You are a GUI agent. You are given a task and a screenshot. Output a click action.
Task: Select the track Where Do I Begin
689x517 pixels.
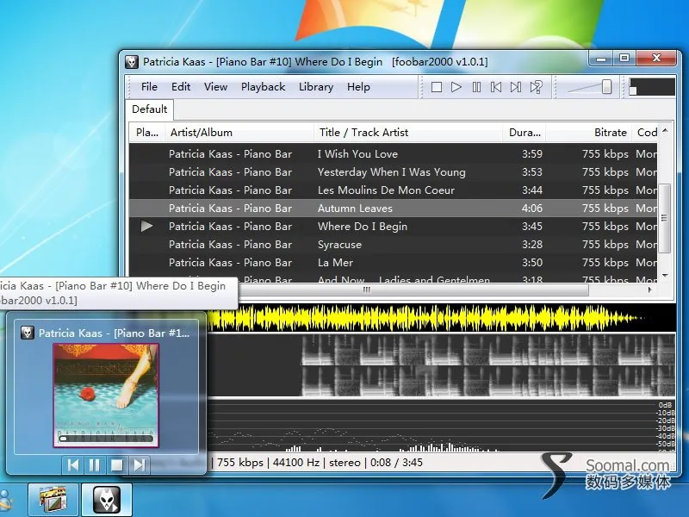point(394,227)
